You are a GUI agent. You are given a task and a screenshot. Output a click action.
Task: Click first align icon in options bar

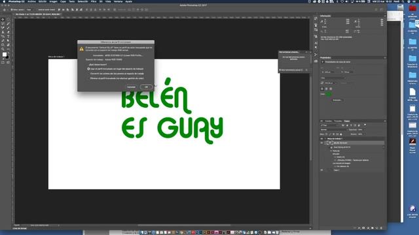(59, 10)
